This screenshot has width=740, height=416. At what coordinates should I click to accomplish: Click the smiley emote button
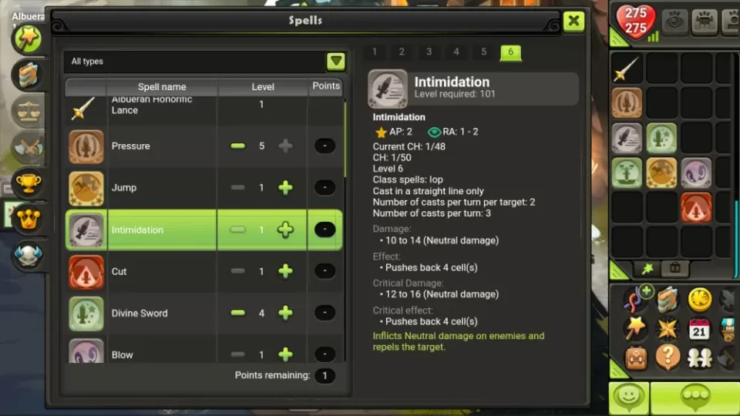629,398
